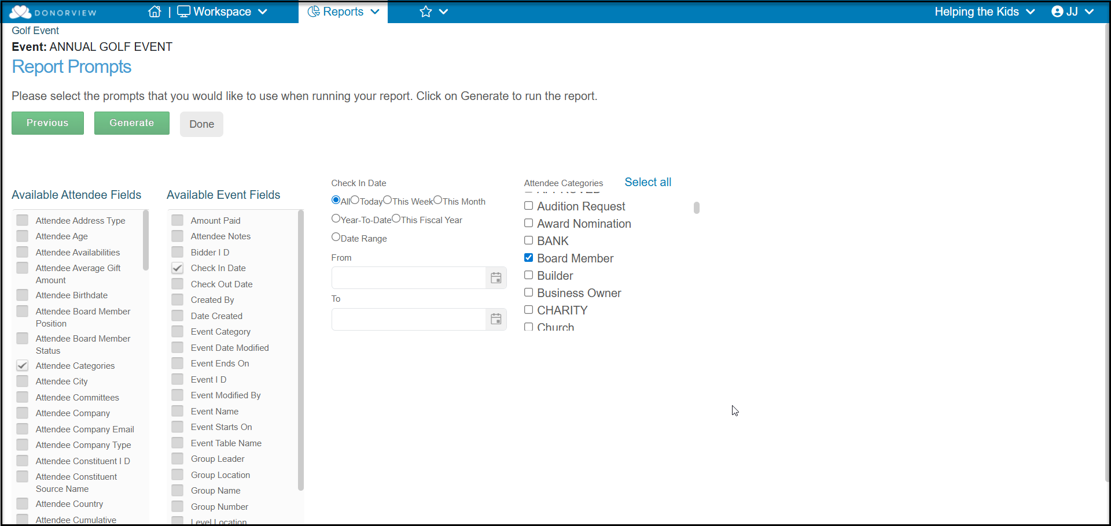Click the favorites star icon
This screenshot has height=526, width=1111.
tap(426, 12)
